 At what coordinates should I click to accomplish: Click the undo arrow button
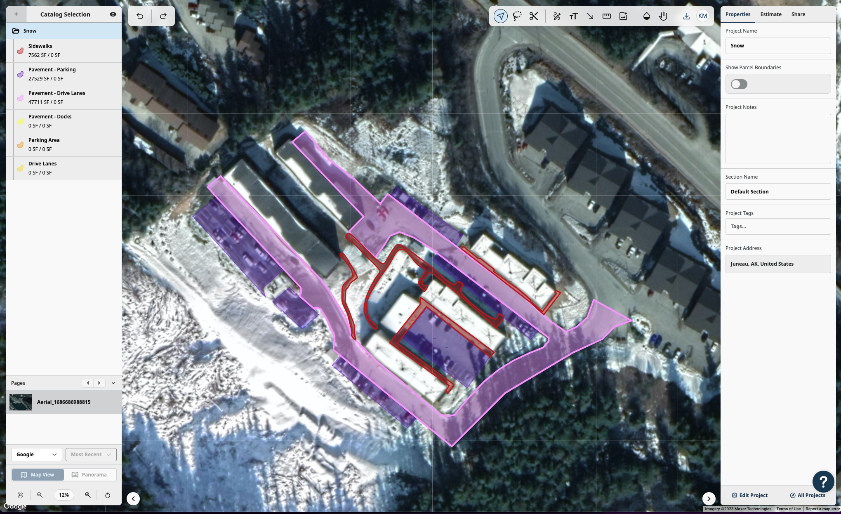pos(140,16)
